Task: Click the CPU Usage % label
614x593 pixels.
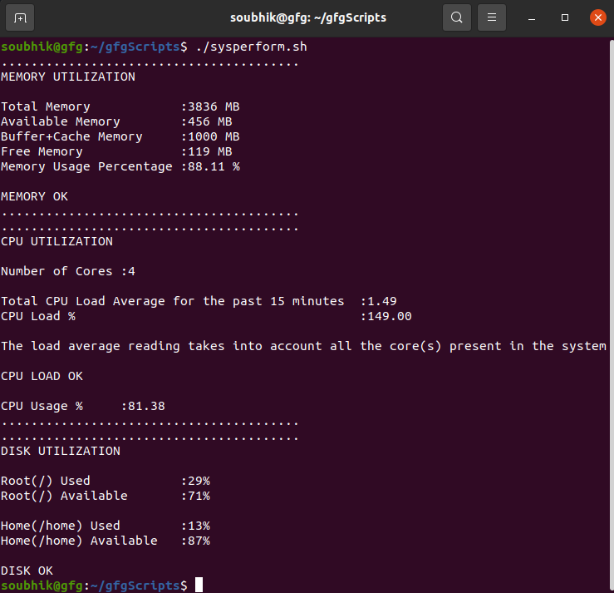Action: [42, 406]
